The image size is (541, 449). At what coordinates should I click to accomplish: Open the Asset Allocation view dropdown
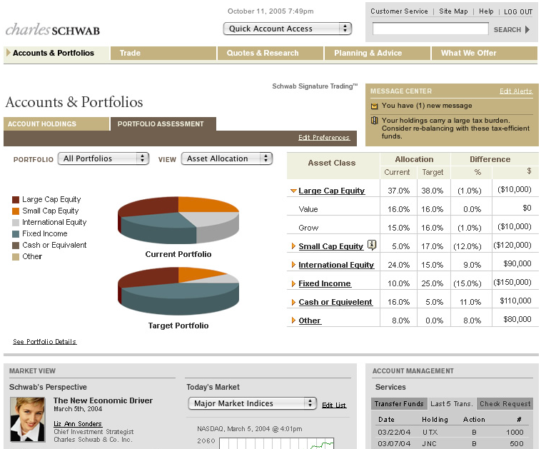[x=227, y=158]
